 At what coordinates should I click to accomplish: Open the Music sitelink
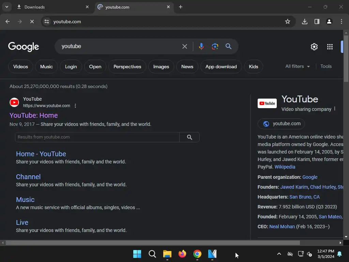25,200
